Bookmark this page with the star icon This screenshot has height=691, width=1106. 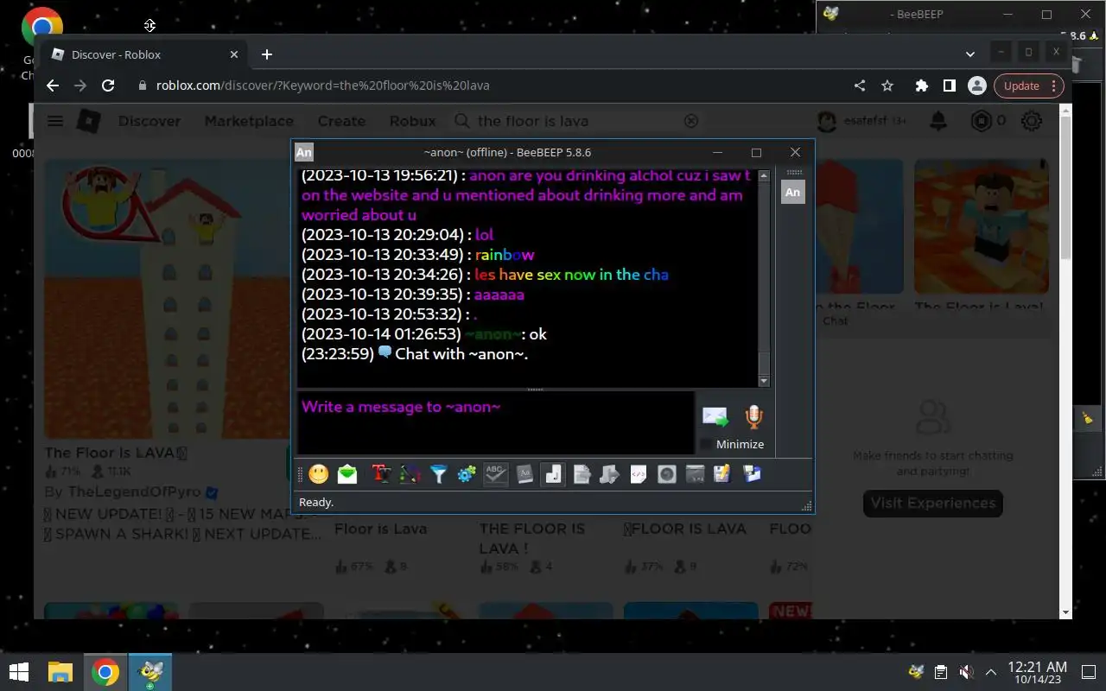point(887,86)
